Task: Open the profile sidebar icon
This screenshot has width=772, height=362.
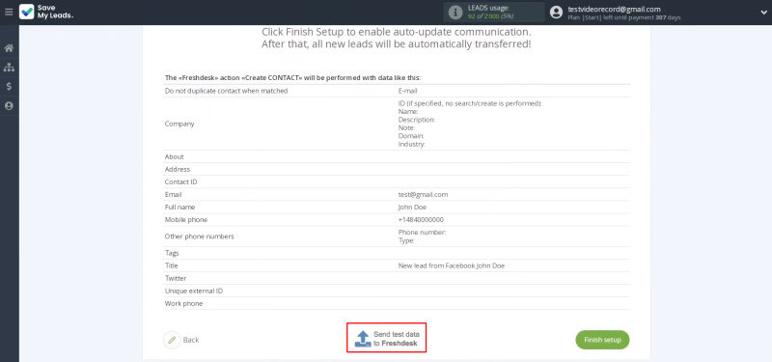Action: point(9,106)
